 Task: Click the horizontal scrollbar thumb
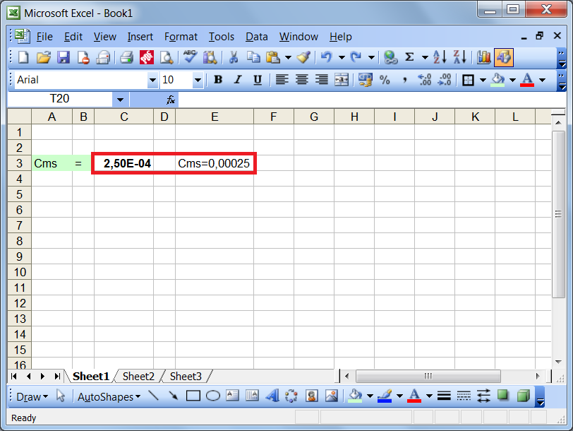tap(428, 376)
